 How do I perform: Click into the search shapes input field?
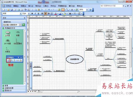click(11, 25)
